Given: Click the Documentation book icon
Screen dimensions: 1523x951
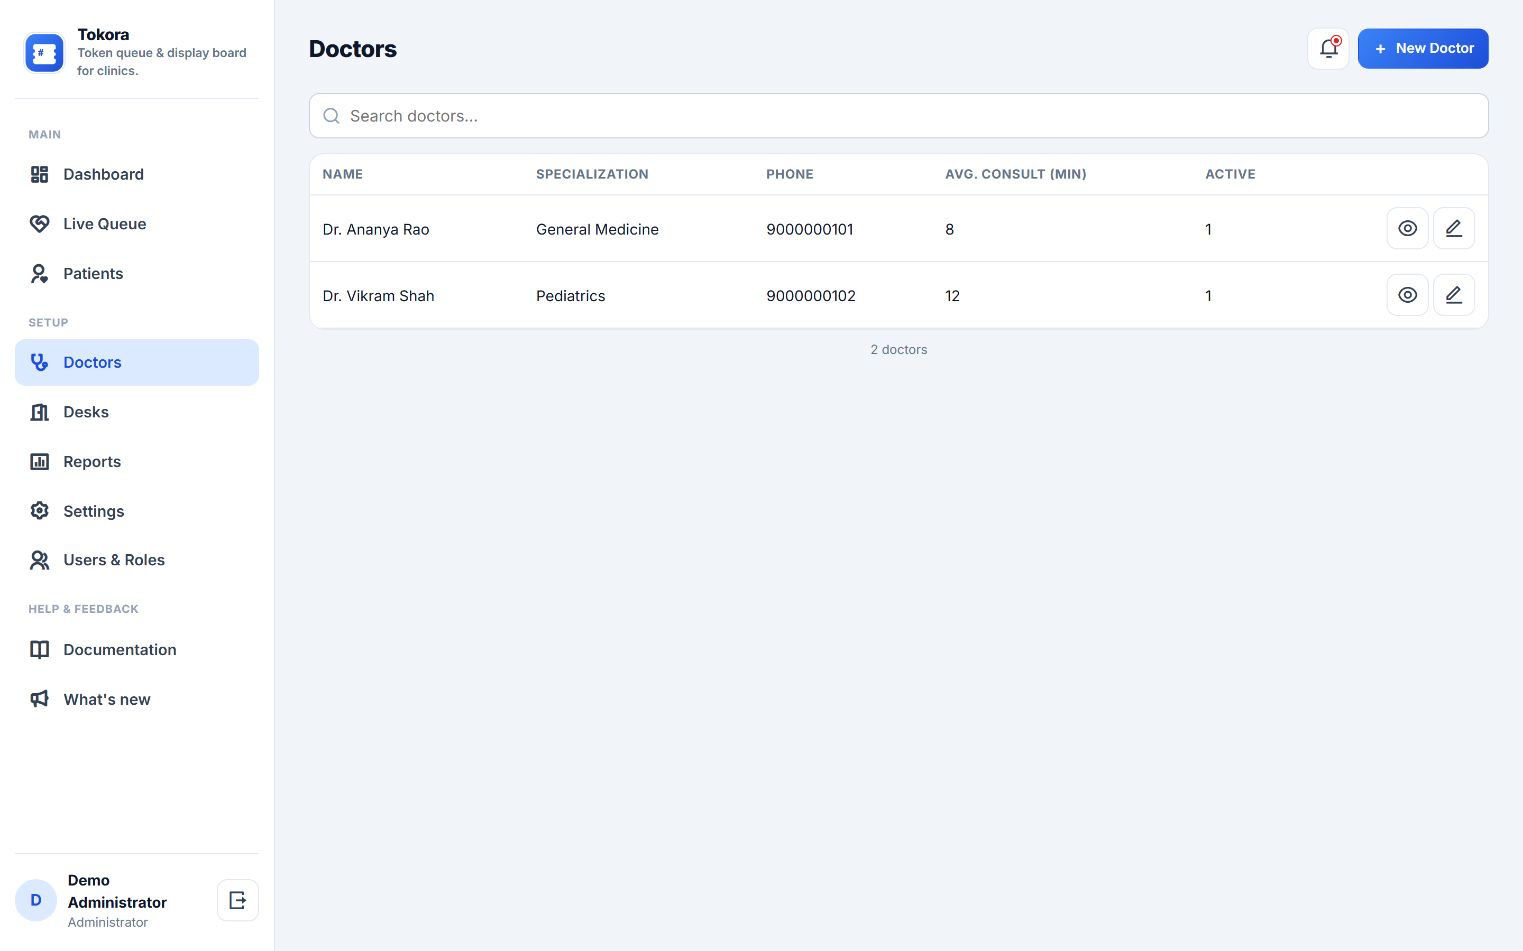Looking at the screenshot, I should [40, 650].
